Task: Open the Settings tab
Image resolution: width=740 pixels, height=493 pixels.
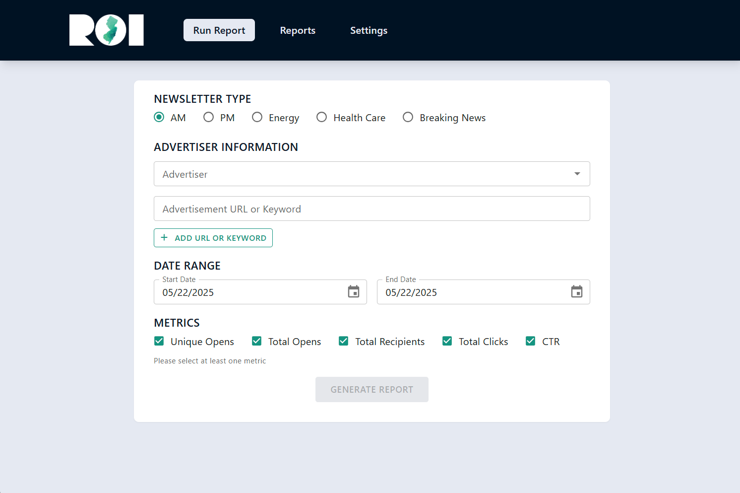Action: coord(369,30)
